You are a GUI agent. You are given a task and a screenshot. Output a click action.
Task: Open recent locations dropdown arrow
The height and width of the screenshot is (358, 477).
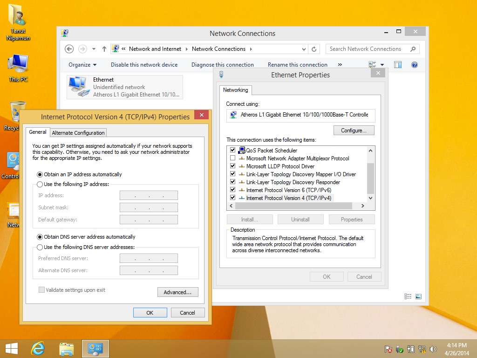coord(94,49)
